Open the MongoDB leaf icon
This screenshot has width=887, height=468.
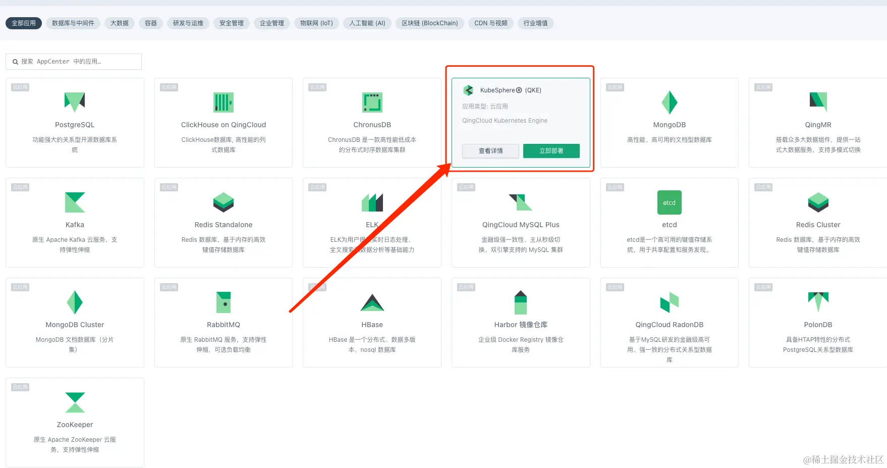[x=670, y=102]
